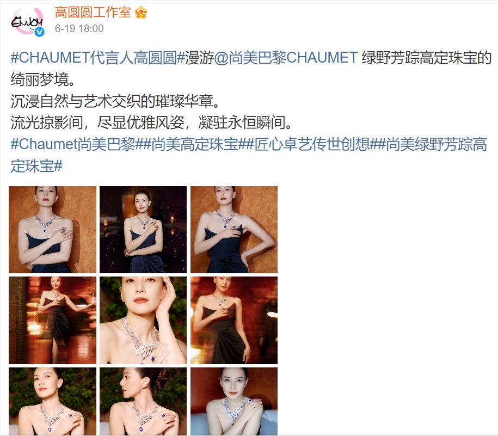View fifth close-up photo with hand by face
Screen dimensions: 498x436
tap(143, 320)
